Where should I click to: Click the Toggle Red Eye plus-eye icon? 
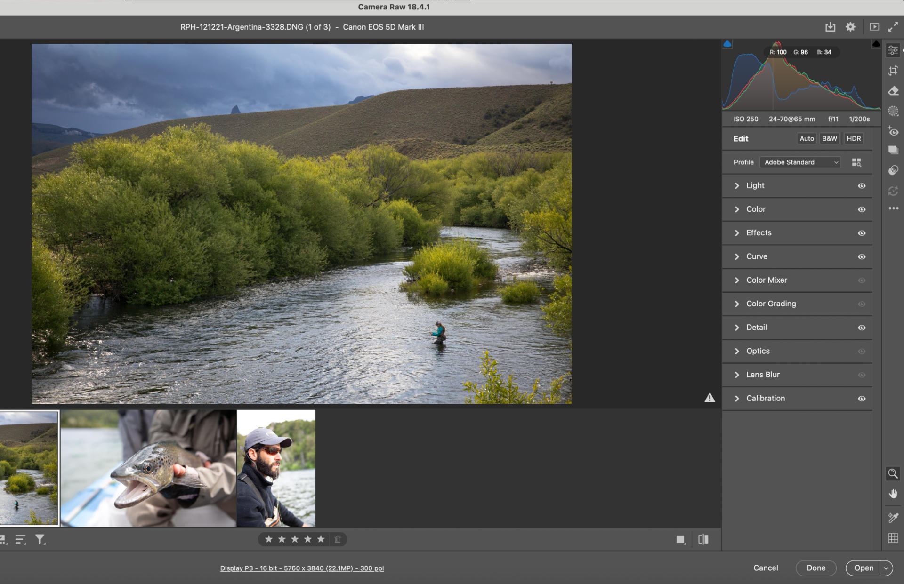click(893, 131)
